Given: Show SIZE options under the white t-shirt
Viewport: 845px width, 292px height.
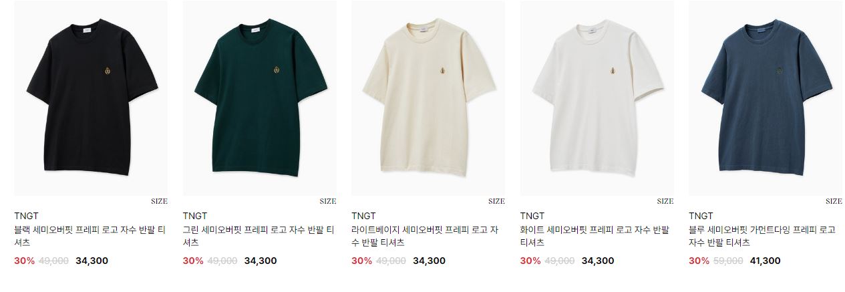Looking at the screenshot, I should 665,201.
